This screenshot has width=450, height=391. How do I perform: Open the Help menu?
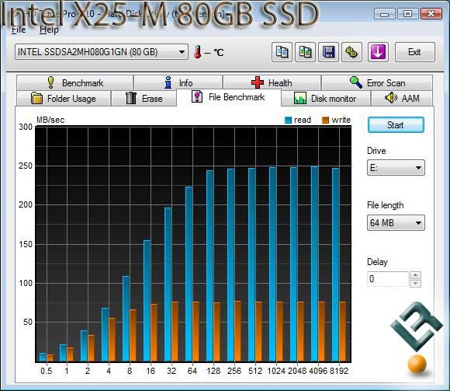49,30
